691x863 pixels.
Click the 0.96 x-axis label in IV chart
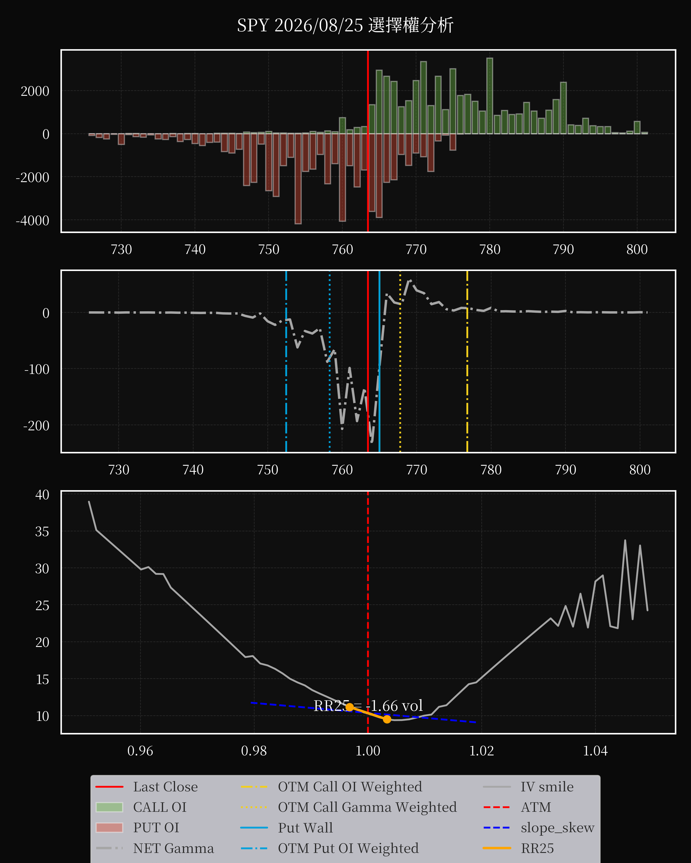(140, 751)
